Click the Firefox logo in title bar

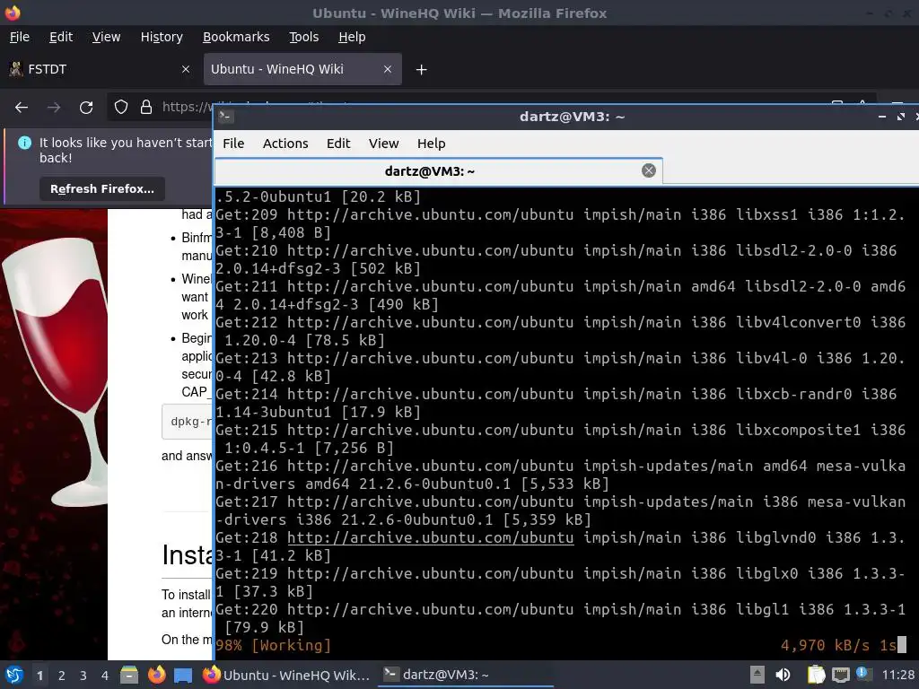13,13
